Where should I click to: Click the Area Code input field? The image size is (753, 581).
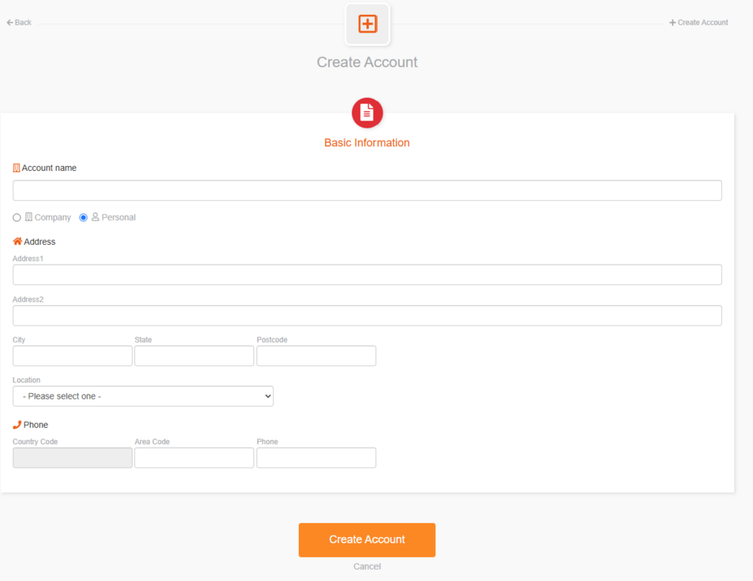coord(194,457)
